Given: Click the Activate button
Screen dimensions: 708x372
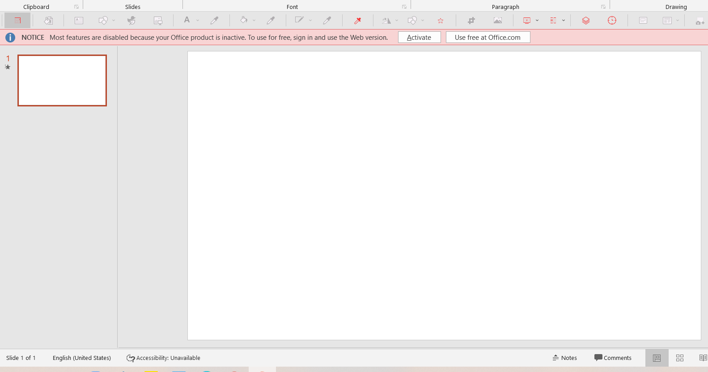Looking at the screenshot, I should coord(419,38).
